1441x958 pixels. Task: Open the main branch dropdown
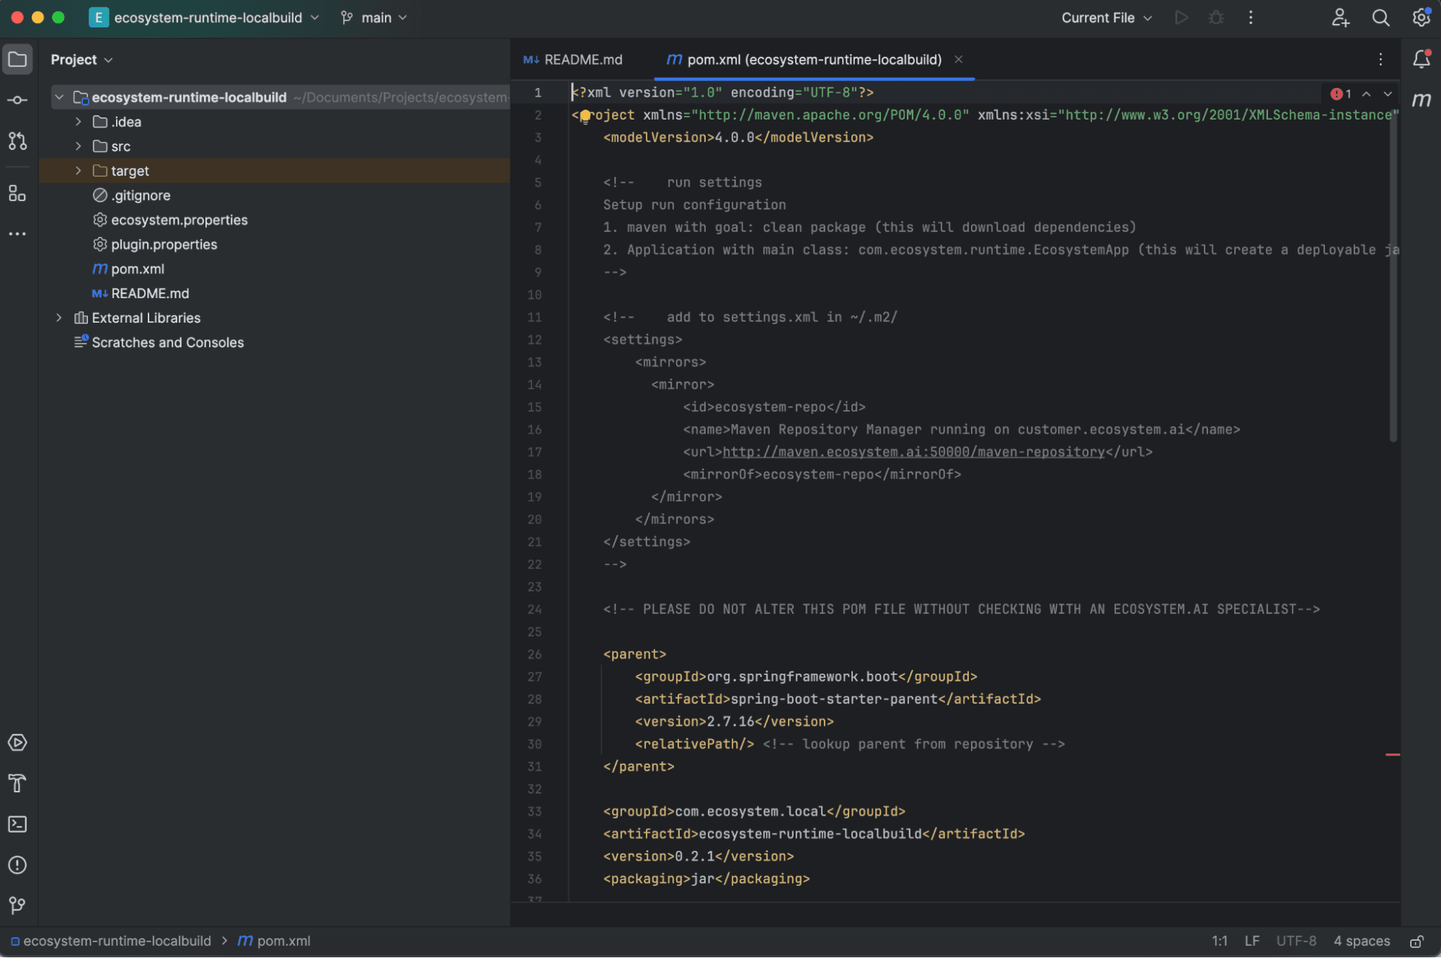(373, 17)
